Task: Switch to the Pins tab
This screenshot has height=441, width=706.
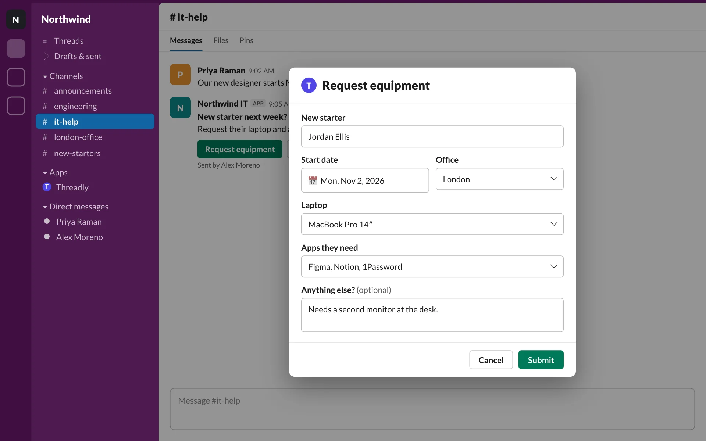Action: point(246,40)
